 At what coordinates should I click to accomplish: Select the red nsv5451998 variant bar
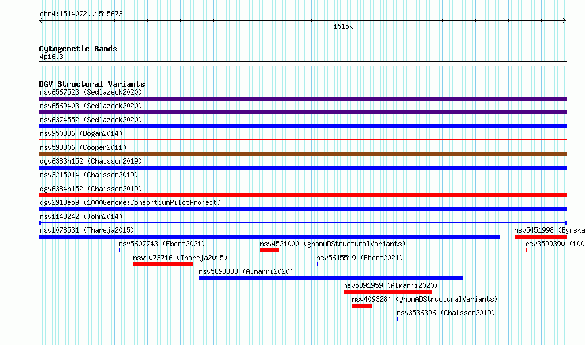coord(540,237)
